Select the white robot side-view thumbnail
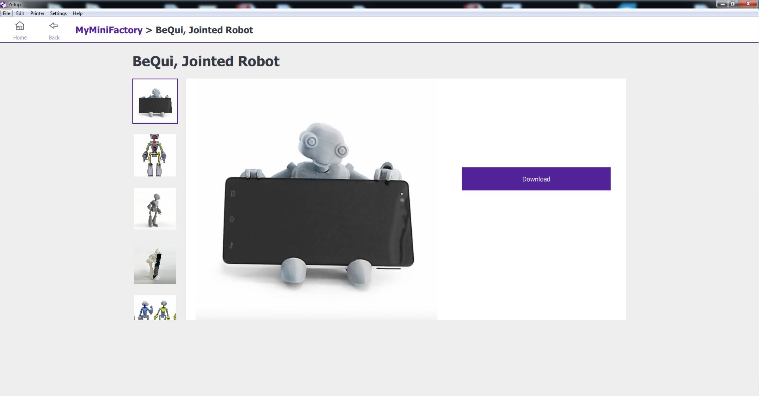This screenshot has height=396, width=759. point(155,263)
